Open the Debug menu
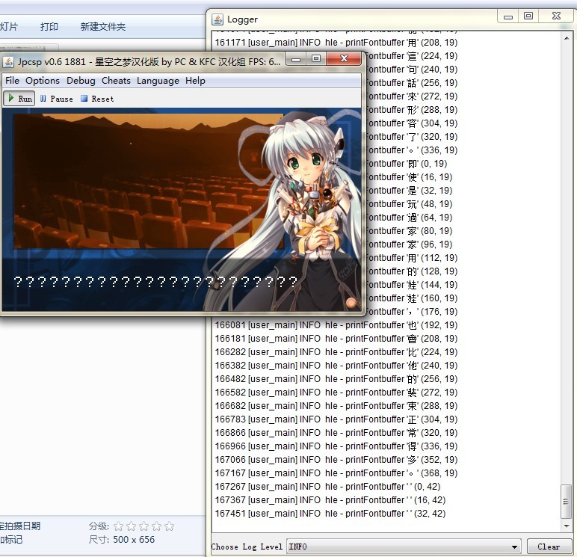This screenshot has height=557, width=577. [x=81, y=81]
